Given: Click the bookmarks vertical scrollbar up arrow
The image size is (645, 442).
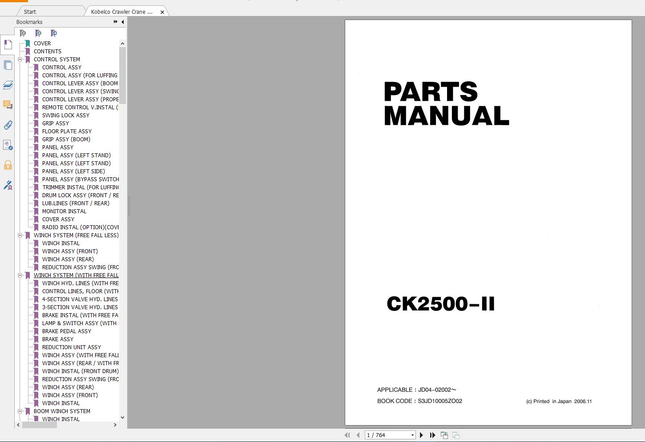Looking at the screenshot, I should pos(122,43).
